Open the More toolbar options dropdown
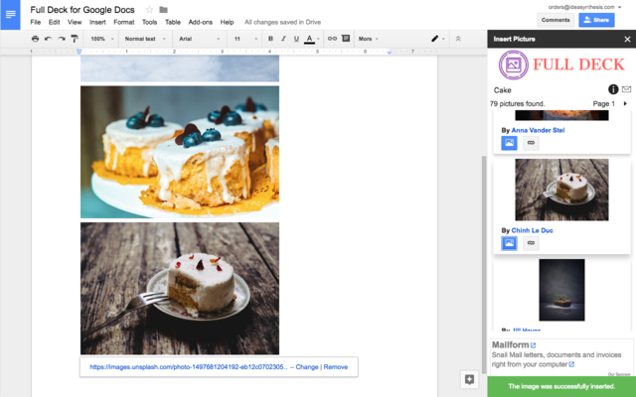This screenshot has height=397, width=636. [x=369, y=39]
